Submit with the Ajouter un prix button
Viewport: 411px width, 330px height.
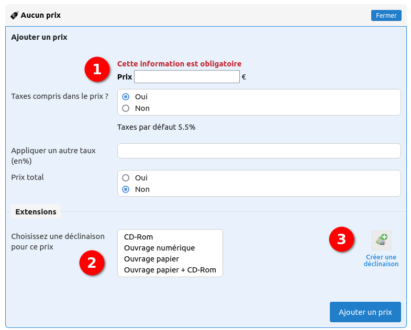tap(365, 312)
